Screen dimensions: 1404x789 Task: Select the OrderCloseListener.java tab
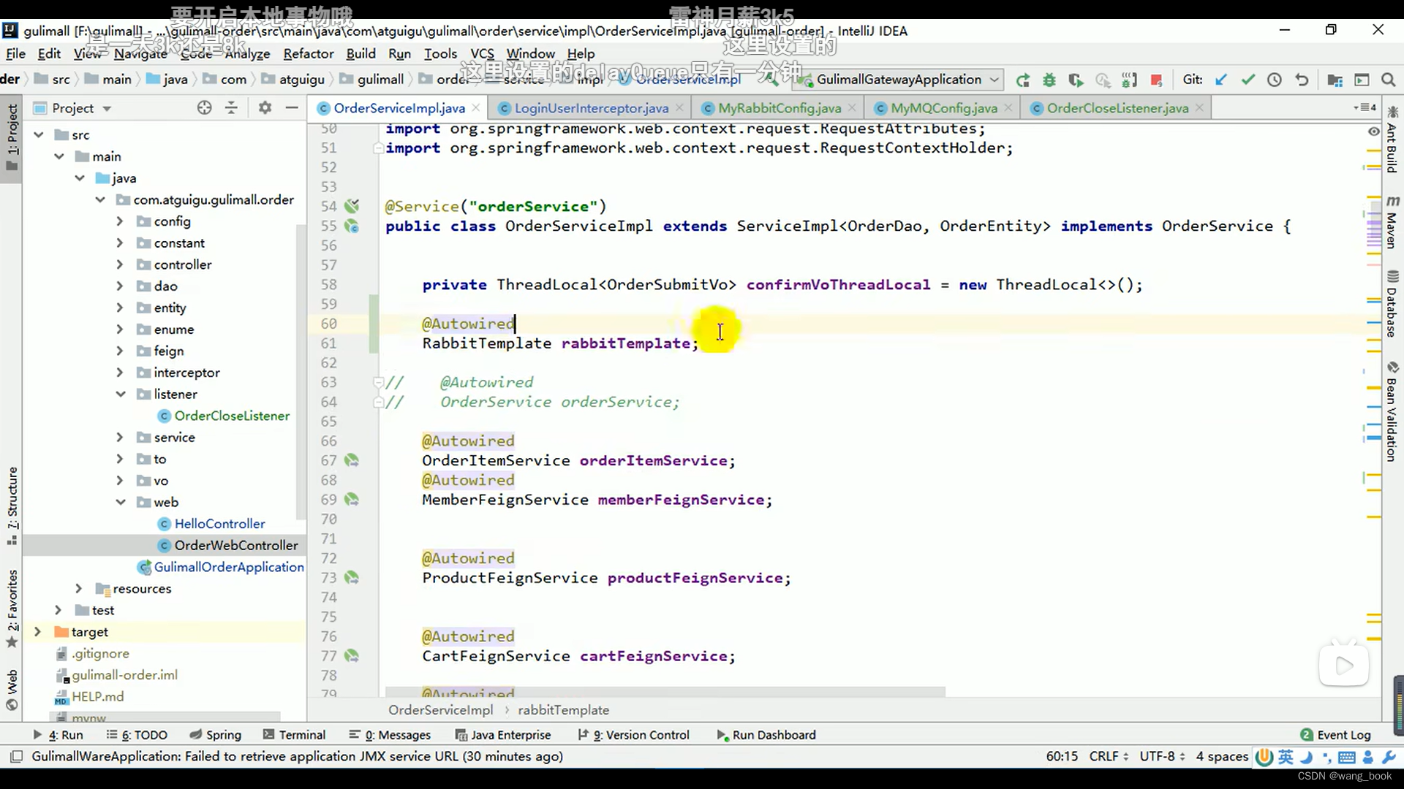[1119, 108]
